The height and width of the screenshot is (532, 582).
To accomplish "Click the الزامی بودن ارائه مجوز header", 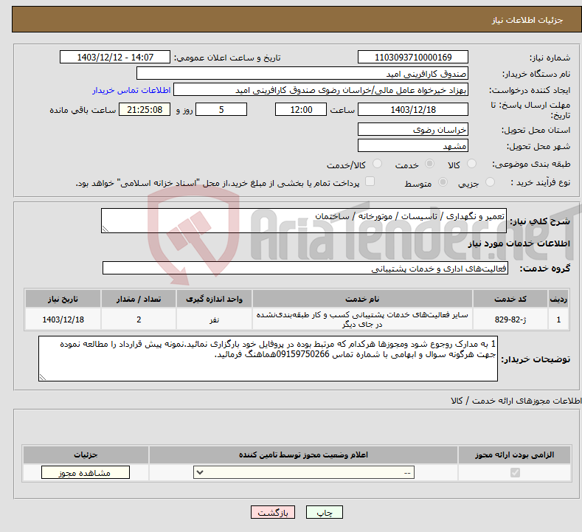I will click(x=514, y=455).
